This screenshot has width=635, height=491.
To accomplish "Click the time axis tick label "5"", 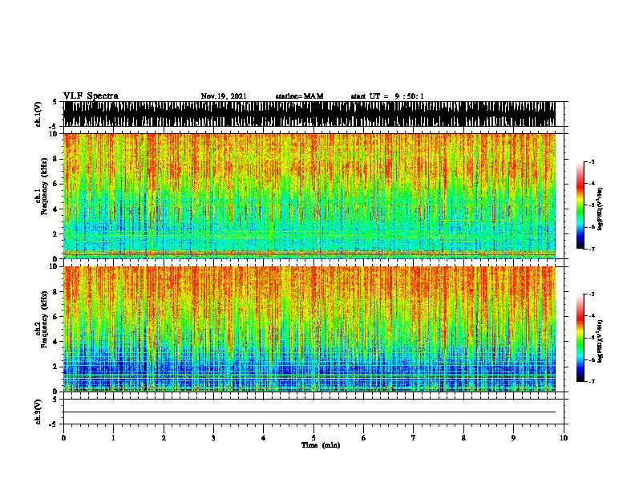I will (313, 438).
